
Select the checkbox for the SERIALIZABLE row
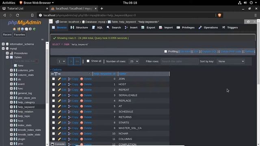[x=54, y=95]
